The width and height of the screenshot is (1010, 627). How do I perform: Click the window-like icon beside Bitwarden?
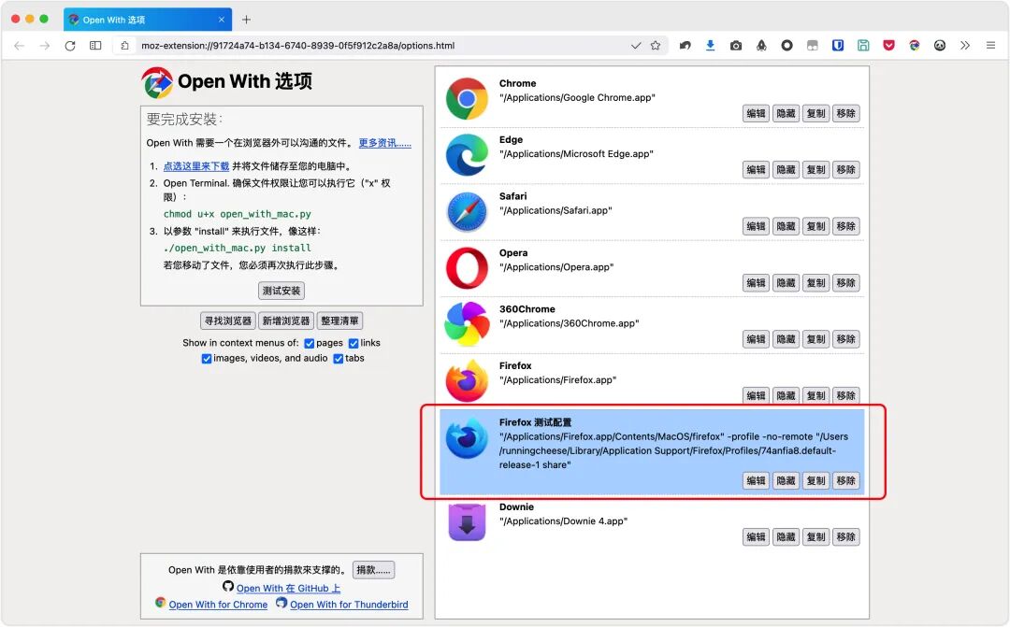pyautogui.click(x=813, y=46)
